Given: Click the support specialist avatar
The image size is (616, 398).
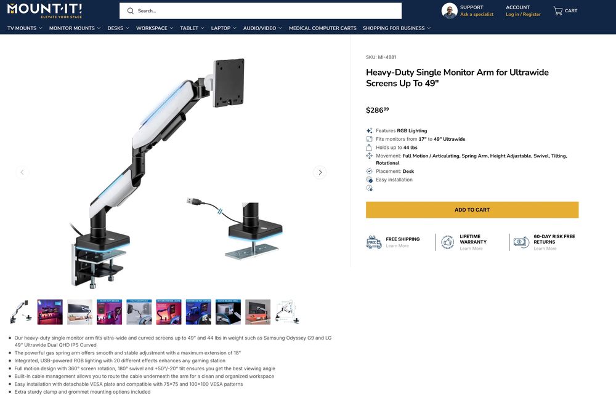Looking at the screenshot, I should 449,11.
